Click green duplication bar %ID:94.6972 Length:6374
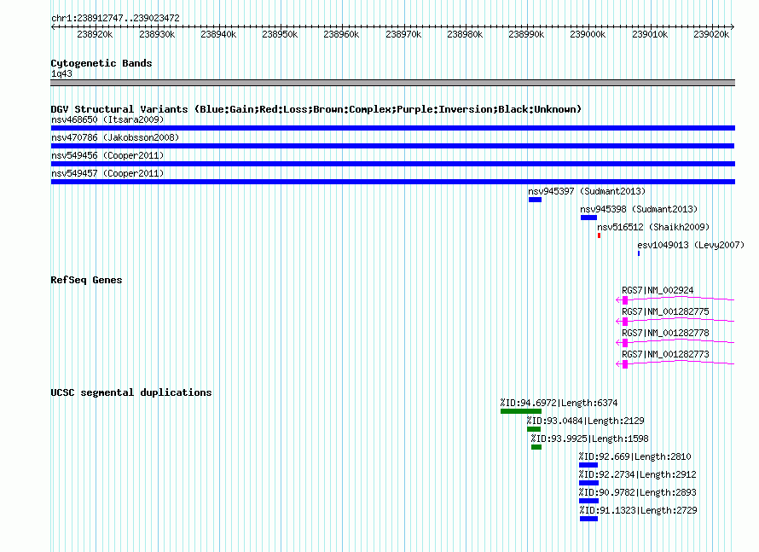The height and width of the screenshot is (552, 759). [x=521, y=411]
